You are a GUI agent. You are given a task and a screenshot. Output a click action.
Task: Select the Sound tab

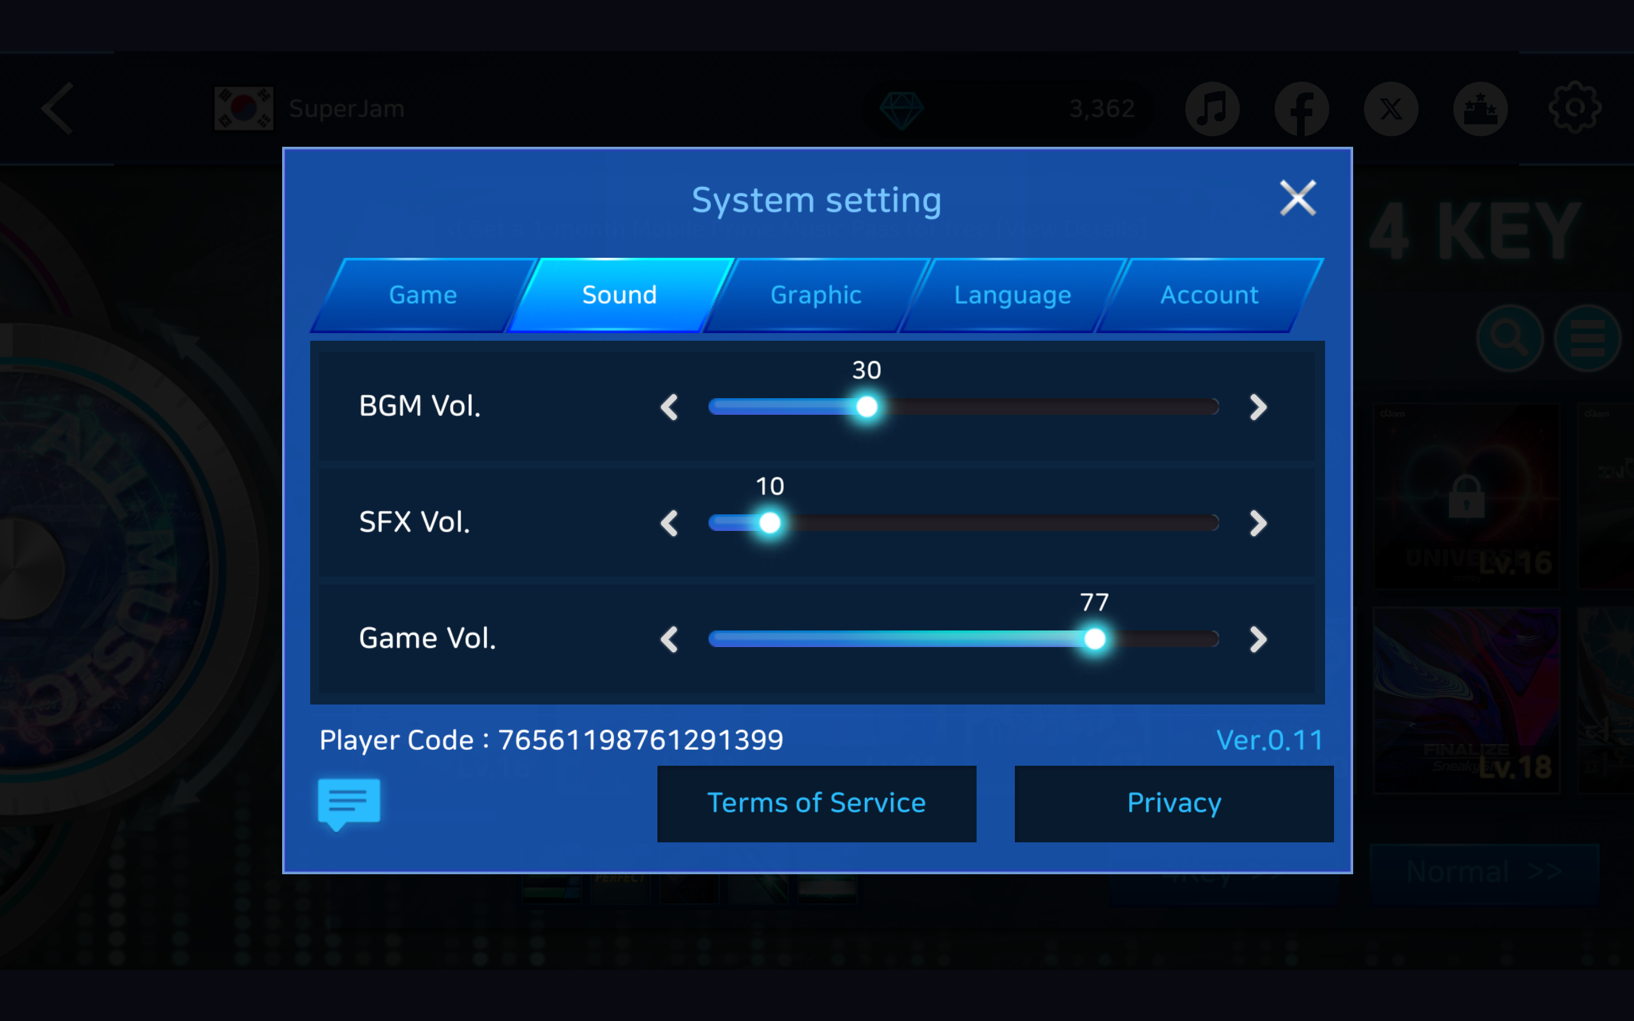pos(619,295)
